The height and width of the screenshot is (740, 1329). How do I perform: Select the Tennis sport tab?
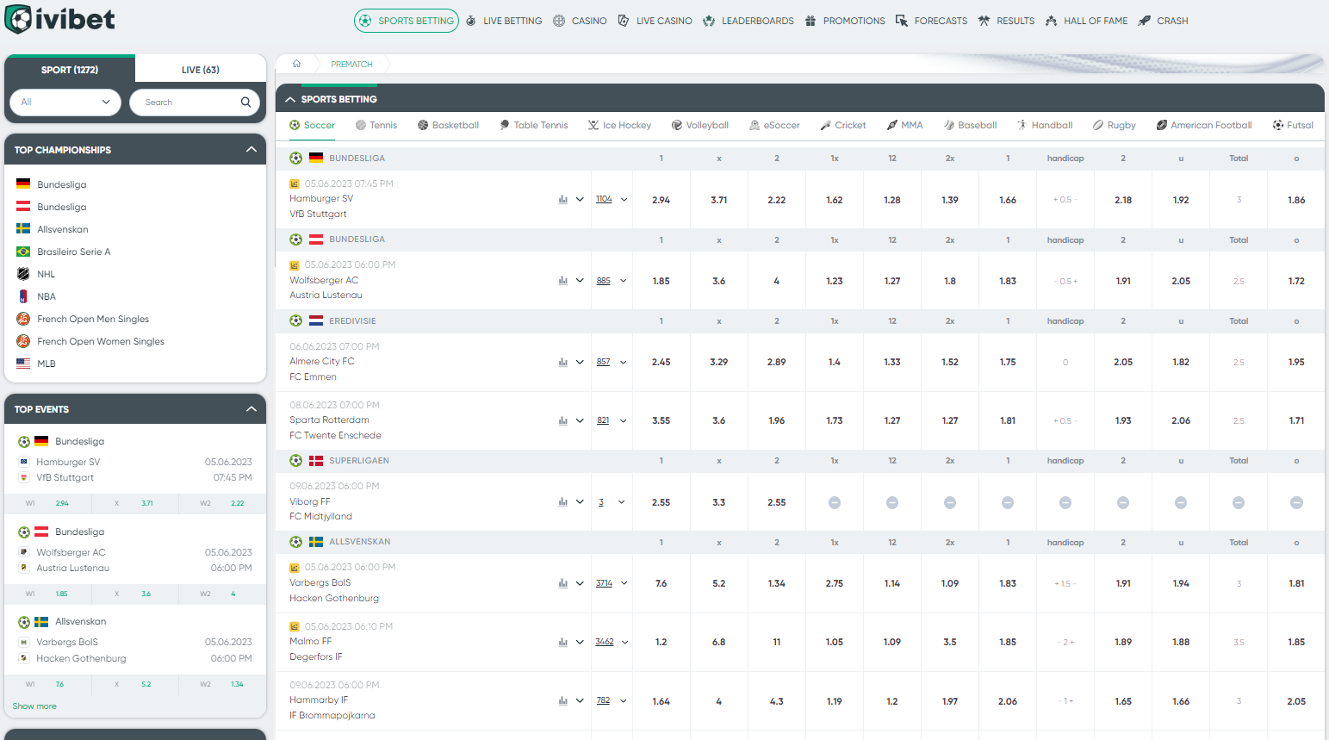(376, 126)
